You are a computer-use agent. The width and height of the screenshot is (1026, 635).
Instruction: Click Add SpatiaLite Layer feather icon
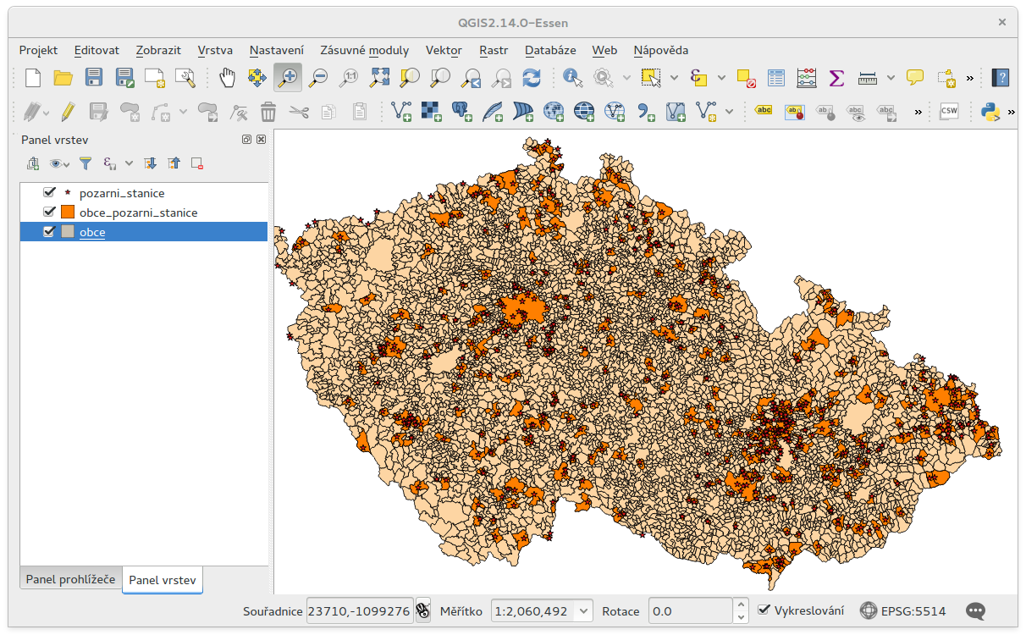coord(494,111)
